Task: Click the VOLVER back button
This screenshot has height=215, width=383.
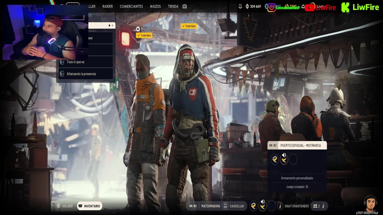Action: pyautogui.click(x=65, y=206)
